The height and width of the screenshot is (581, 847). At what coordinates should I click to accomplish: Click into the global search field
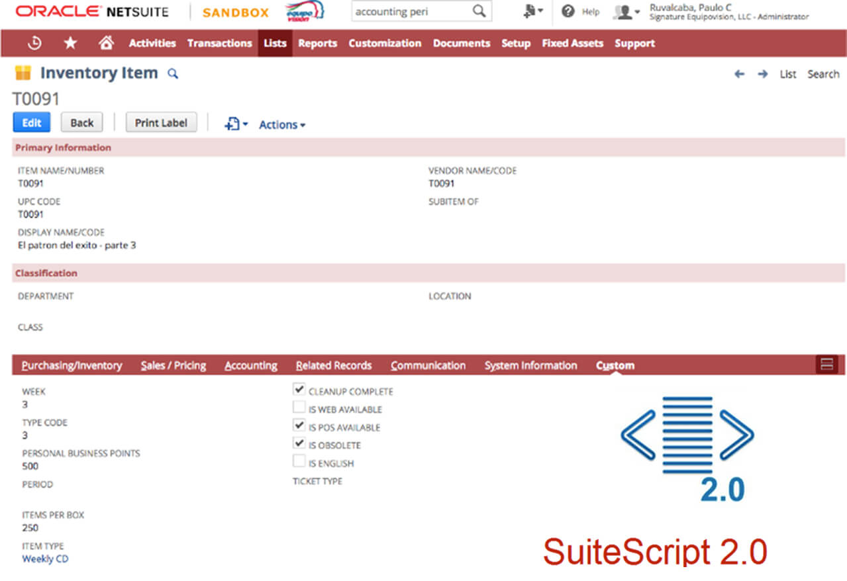point(411,11)
